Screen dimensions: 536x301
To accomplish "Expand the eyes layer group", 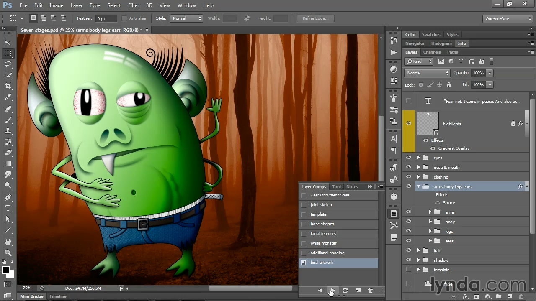I will click(418, 158).
